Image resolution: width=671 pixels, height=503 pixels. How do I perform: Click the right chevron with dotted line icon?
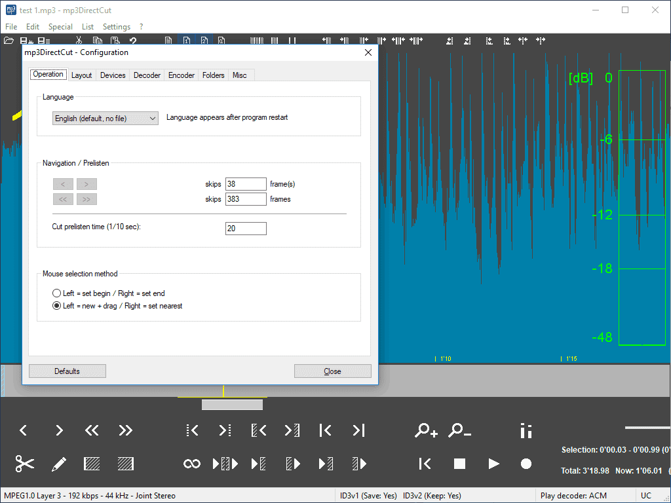[225, 430]
